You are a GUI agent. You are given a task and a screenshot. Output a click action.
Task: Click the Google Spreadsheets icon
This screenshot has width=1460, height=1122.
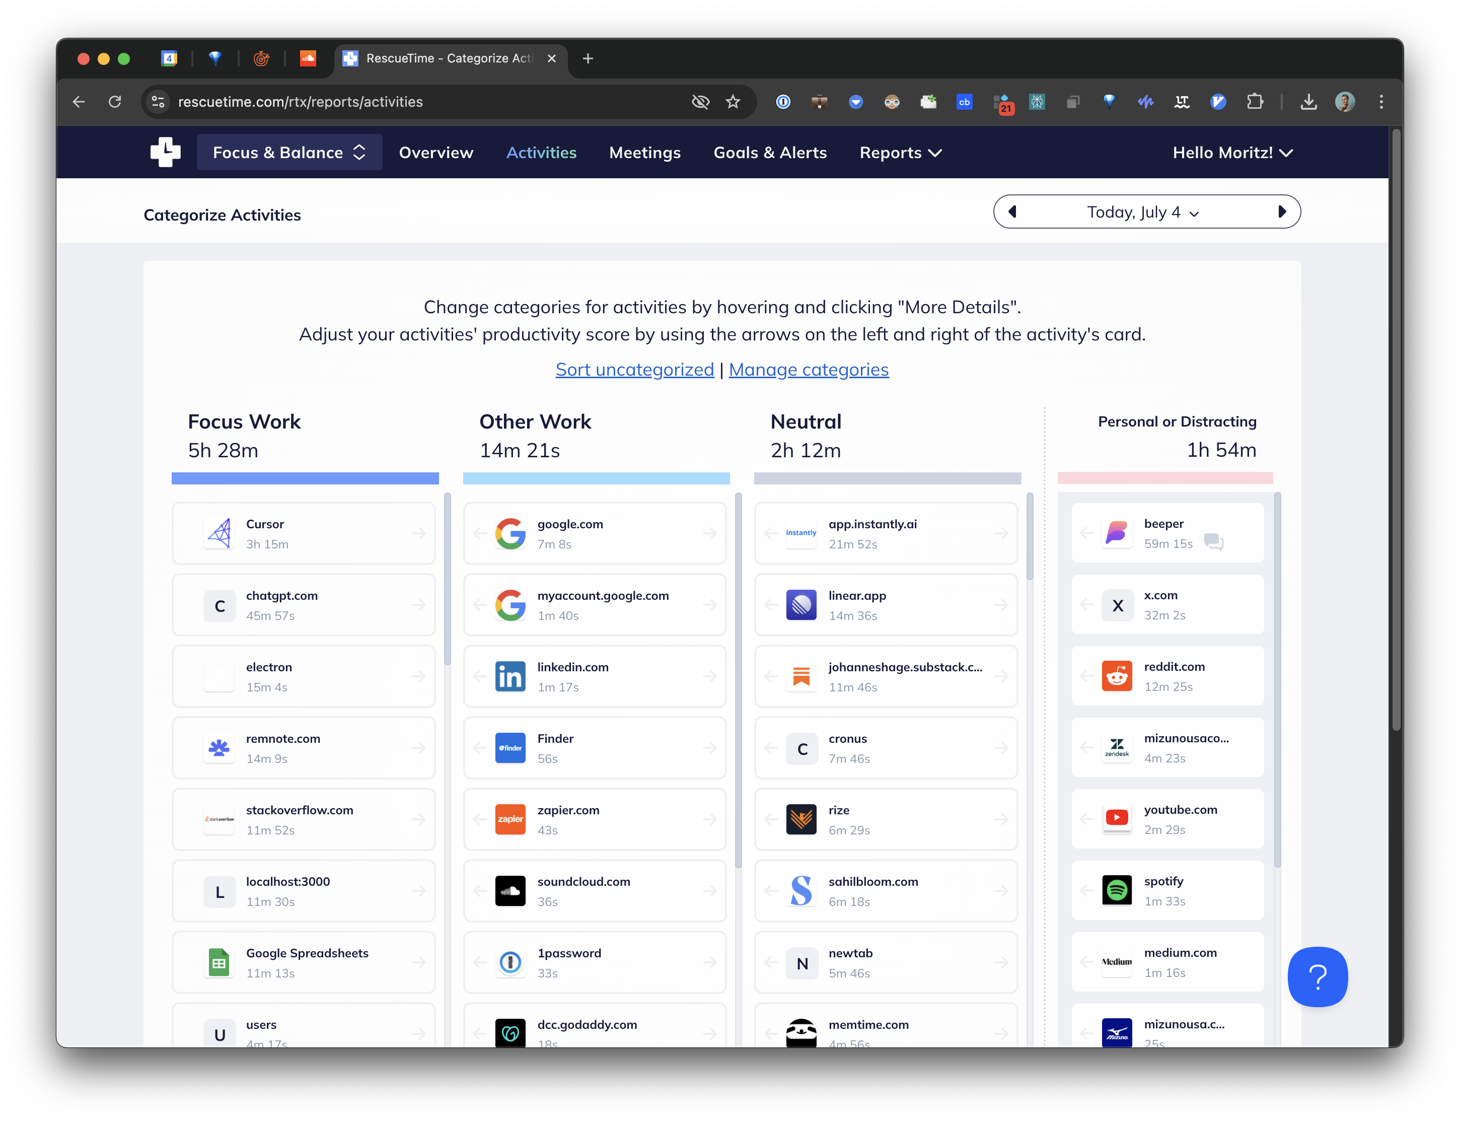tap(219, 962)
